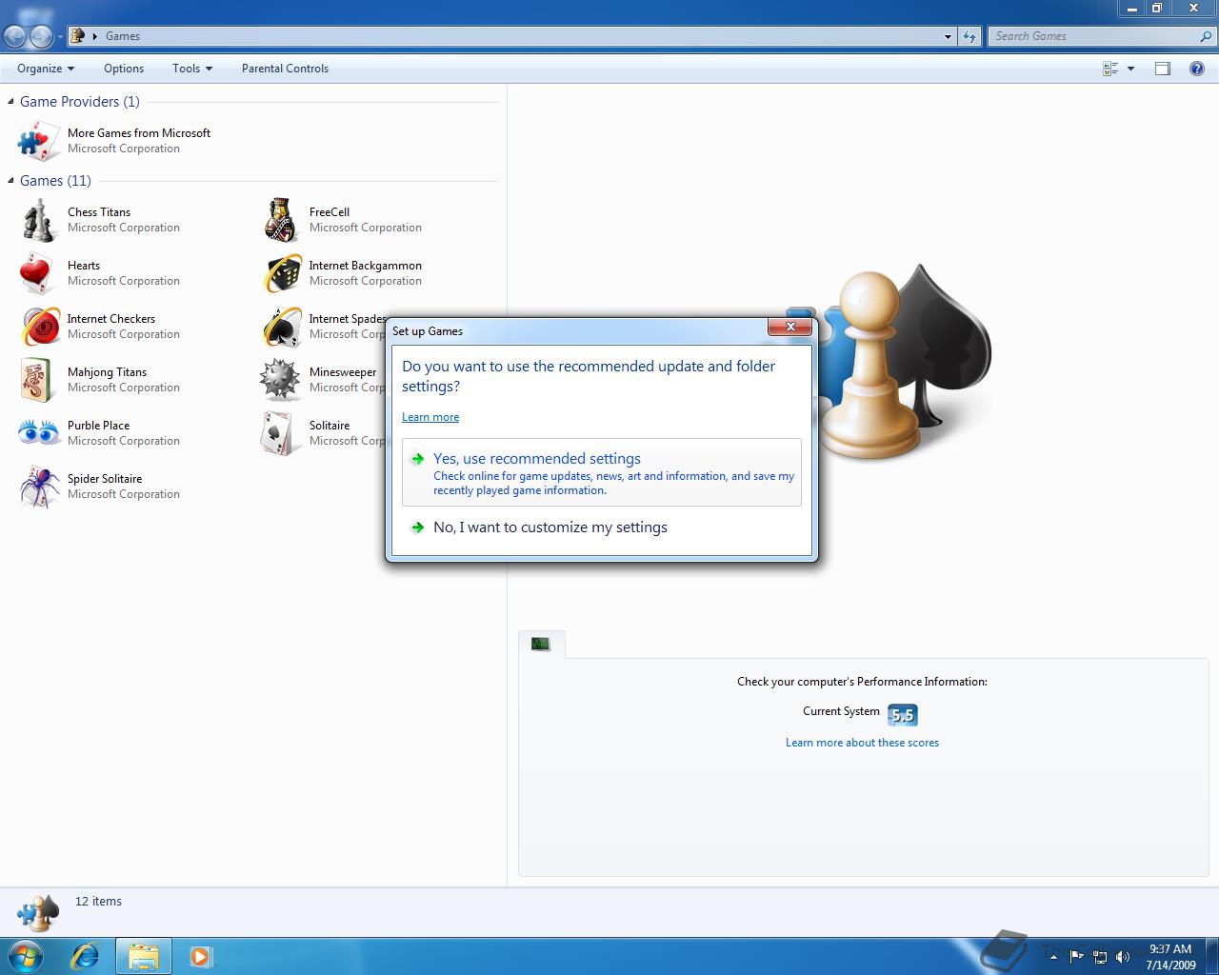Viewport: 1219px width, 975px height.
Task: Open Learn more about these scores link
Action: coord(862,743)
